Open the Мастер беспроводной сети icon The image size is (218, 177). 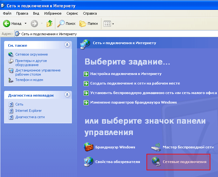[156, 147]
